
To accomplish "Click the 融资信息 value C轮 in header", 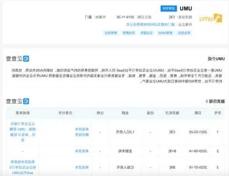I will point(172,17).
